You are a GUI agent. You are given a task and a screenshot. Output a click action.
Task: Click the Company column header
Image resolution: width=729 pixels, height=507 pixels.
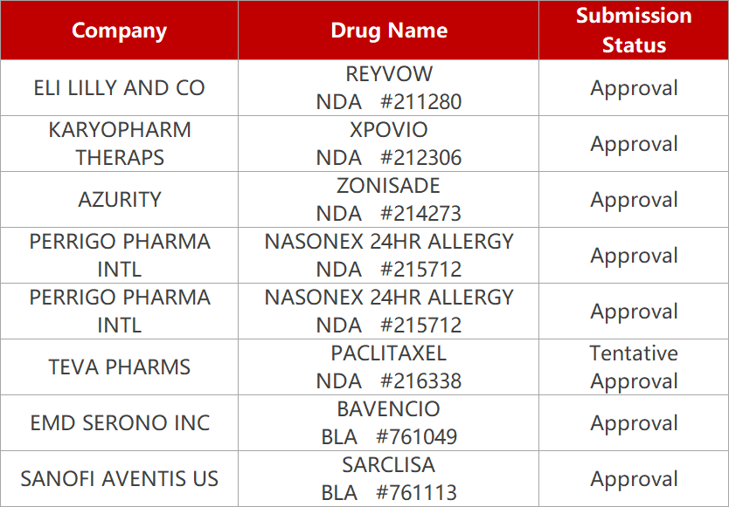[119, 31]
